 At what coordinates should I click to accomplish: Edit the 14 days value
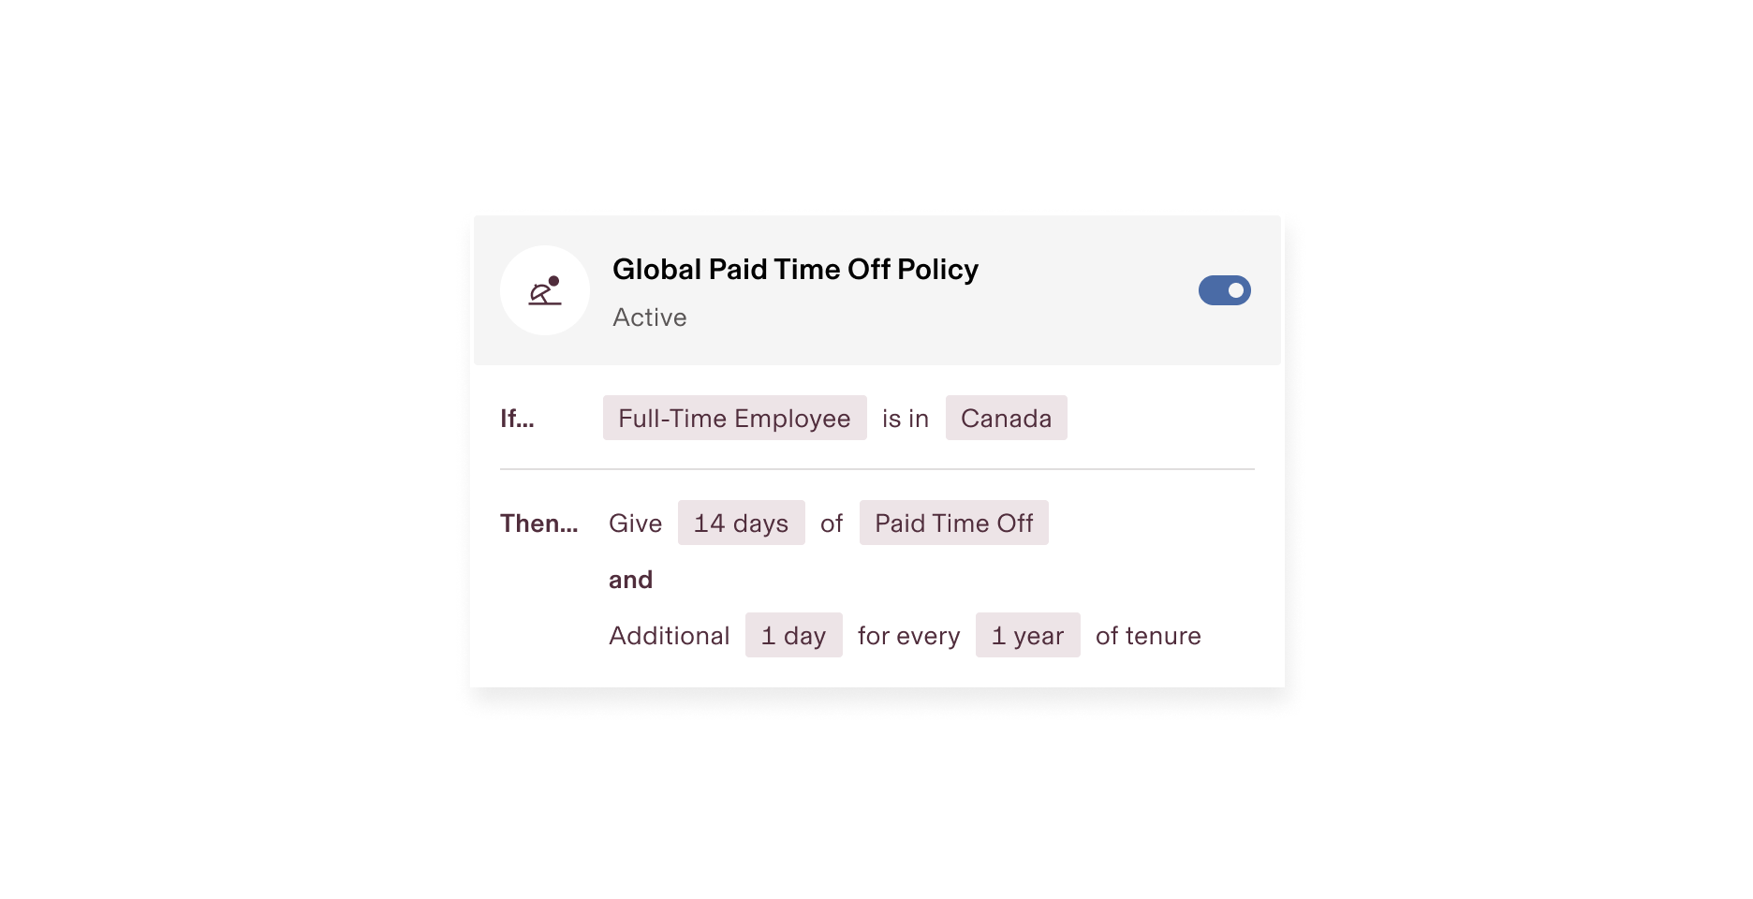pos(741,523)
